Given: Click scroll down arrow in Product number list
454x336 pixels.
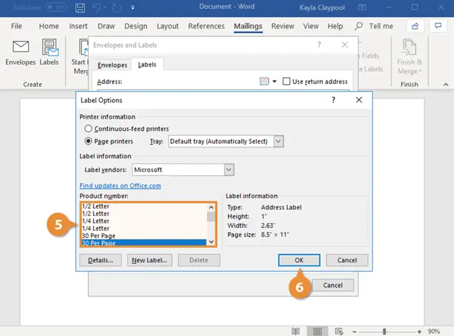Looking at the screenshot, I should [x=211, y=242].
